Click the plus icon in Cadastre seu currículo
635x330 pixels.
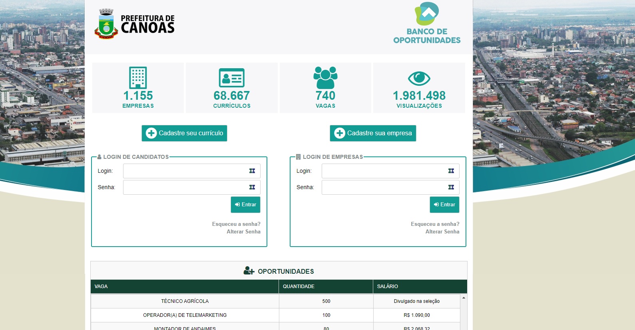click(x=151, y=133)
